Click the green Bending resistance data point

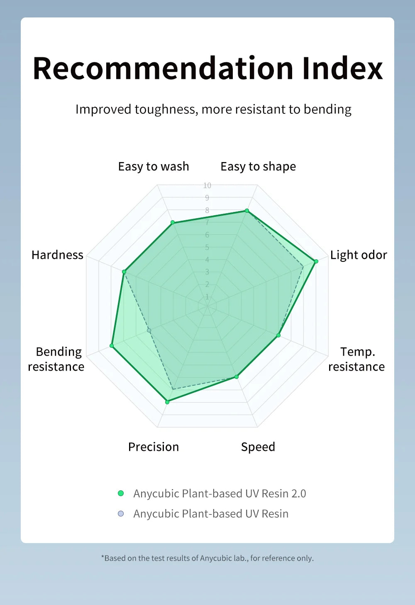click(x=111, y=346)
